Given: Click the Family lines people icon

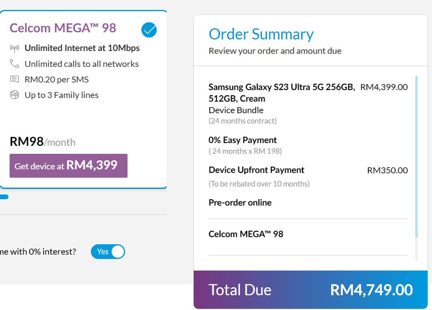Looking at the screenshot, I should [14, 95].
